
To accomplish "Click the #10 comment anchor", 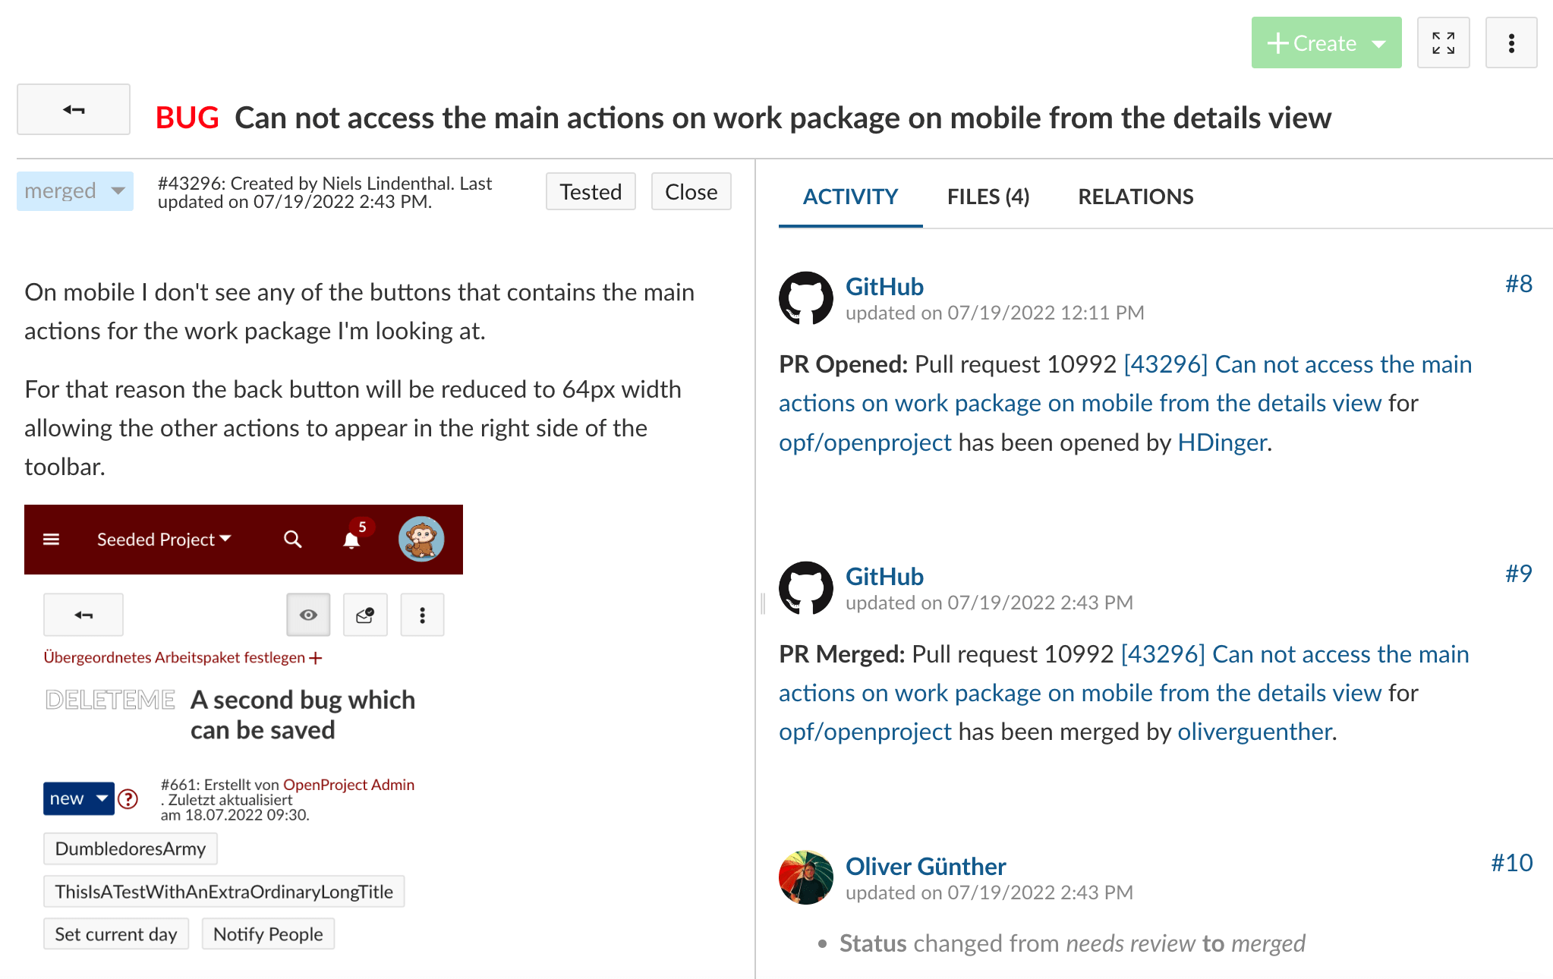I will (x=1514, y=862).
